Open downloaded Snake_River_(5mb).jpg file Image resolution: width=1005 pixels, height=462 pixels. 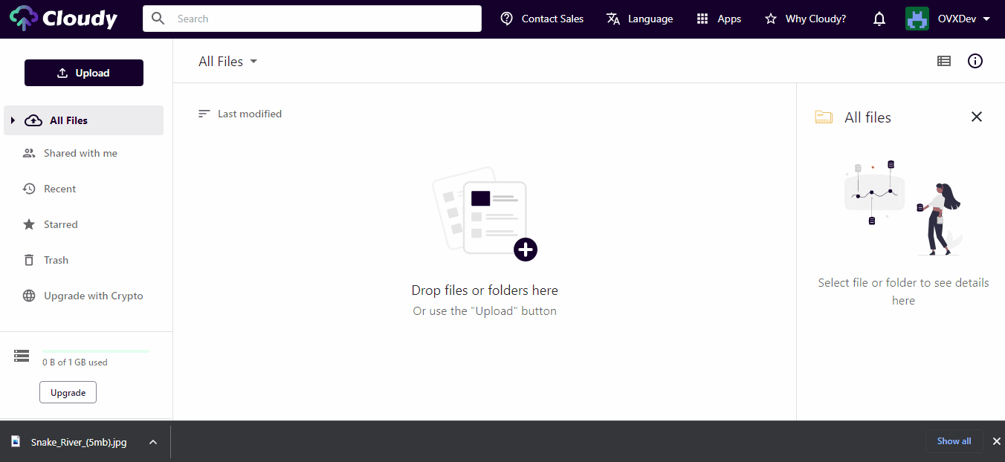coord(79,442)
